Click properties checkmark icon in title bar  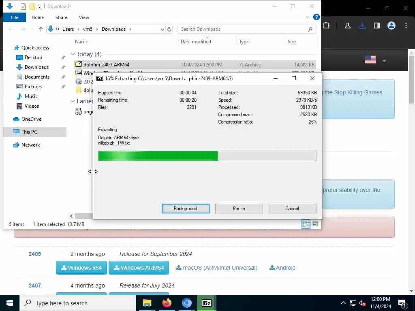(x=23, y=6)
